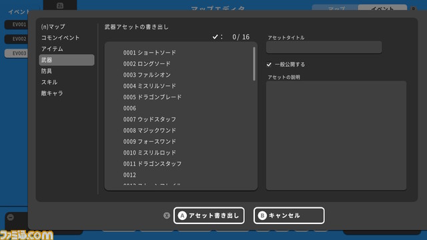Open the コモンイベント category
The height and width of the screenshot is (240, 427).
60,37
